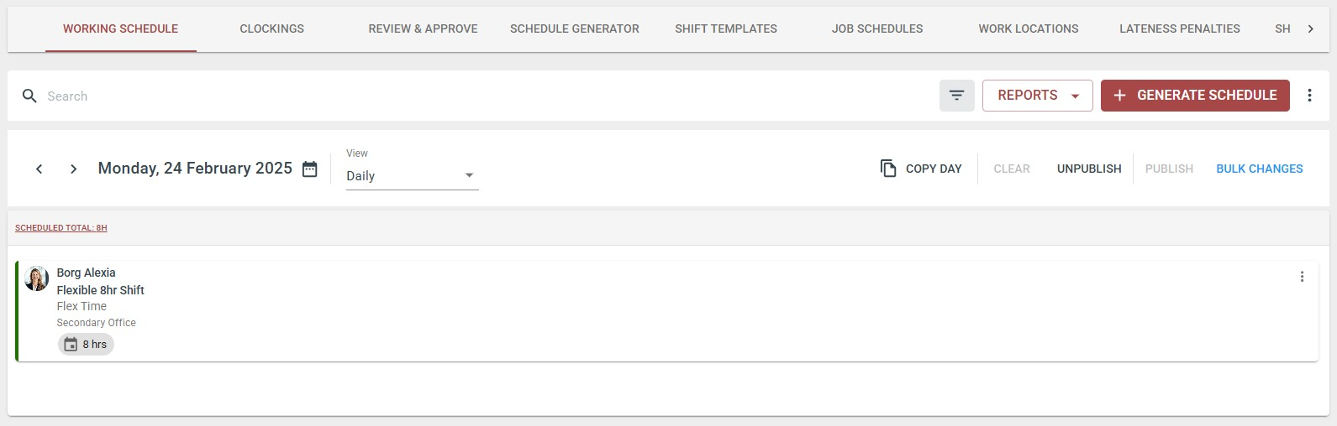
Task: Open the Daily view dropdown
Action: click(x=412, y=175)
